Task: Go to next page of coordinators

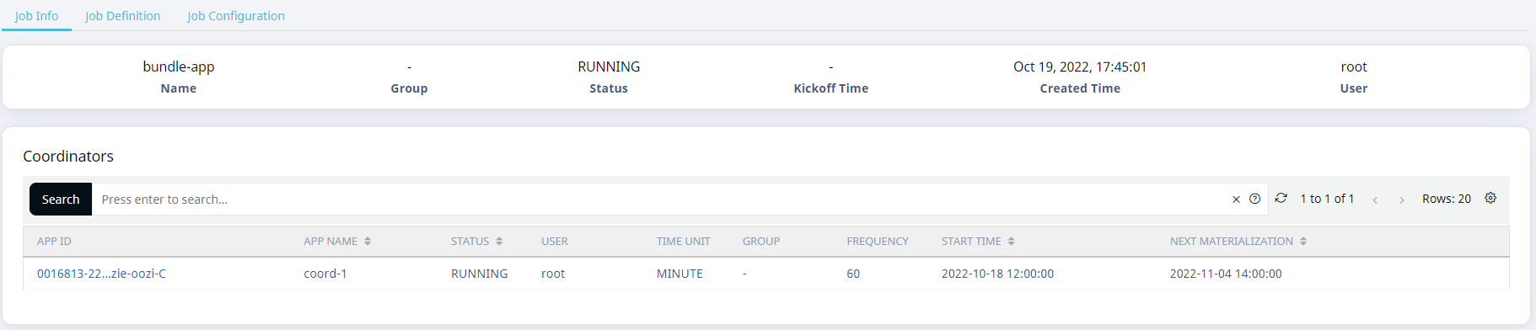Action: (x=1401, y=200)
